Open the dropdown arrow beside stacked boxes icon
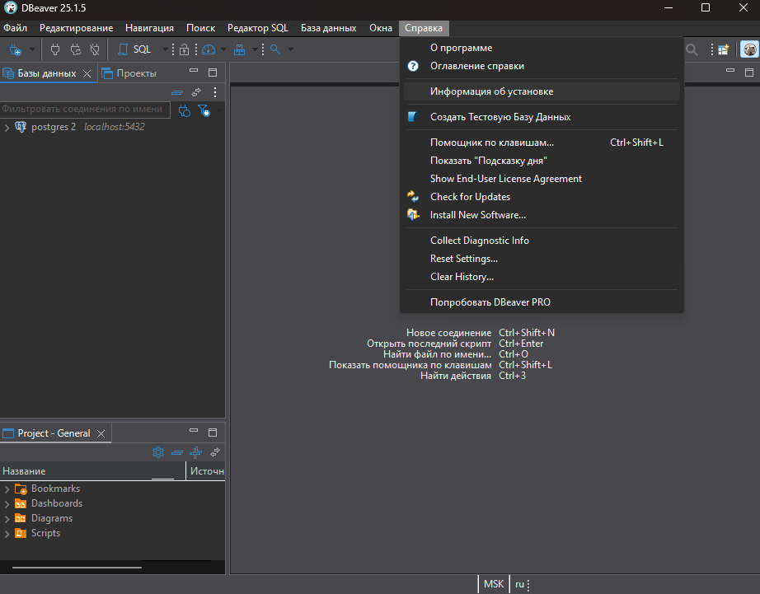This screenshot has width=760, height=594. [255, 49]
